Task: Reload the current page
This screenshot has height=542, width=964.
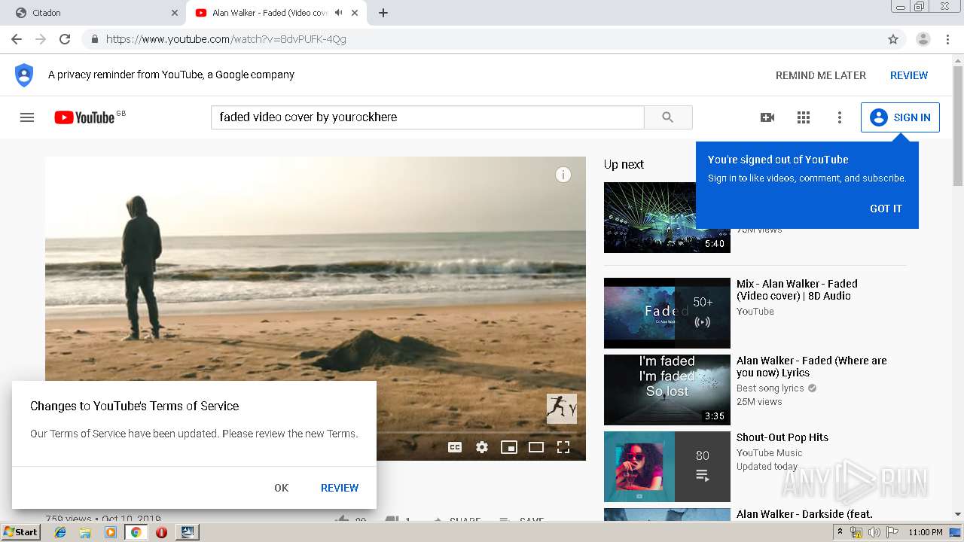Action: point(65,39)
